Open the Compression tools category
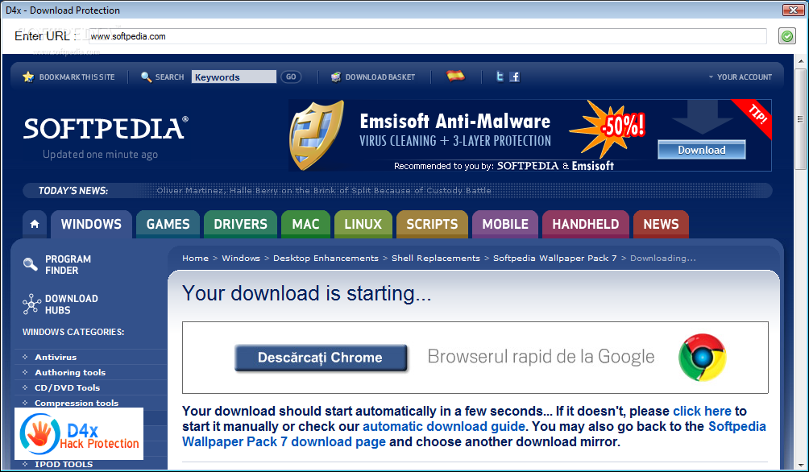 point(77,403)
